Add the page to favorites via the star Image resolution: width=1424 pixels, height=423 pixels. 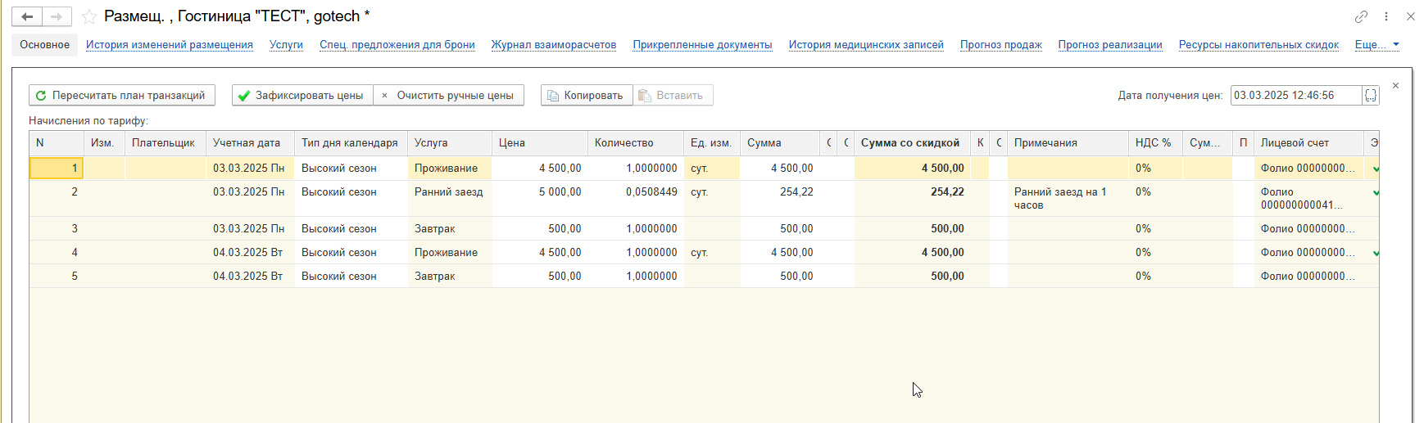[89, 16]
